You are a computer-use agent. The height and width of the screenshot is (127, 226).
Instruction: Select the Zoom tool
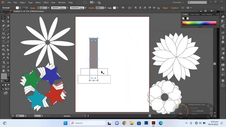[x=8, y=71]
